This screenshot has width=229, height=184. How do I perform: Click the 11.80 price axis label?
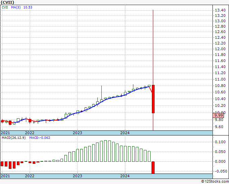click(220, 55)
